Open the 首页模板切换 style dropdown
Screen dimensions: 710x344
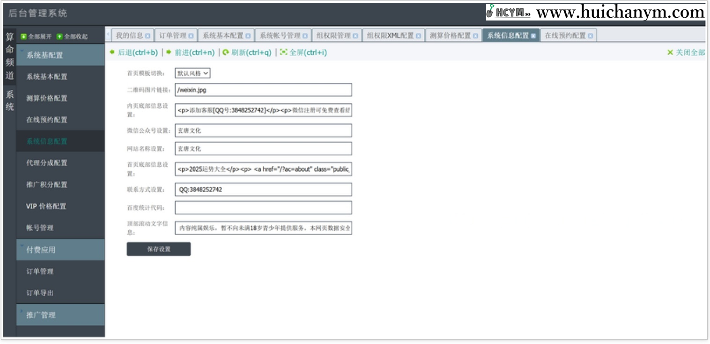click(x=193, y=73)
